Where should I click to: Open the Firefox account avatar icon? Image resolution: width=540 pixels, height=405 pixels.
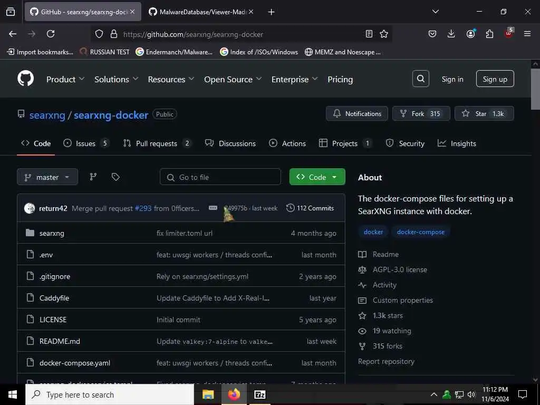click(x=470, y=34)
